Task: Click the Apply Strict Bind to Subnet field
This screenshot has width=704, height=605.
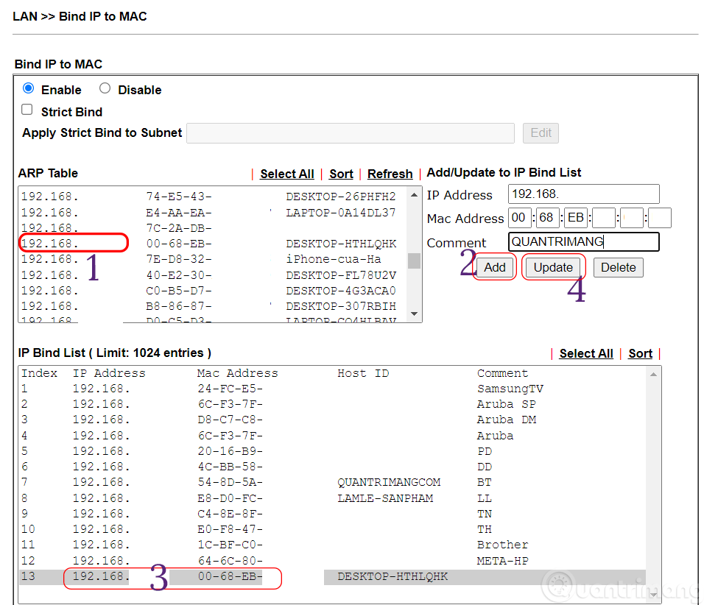Action: [x=350, y=132]
